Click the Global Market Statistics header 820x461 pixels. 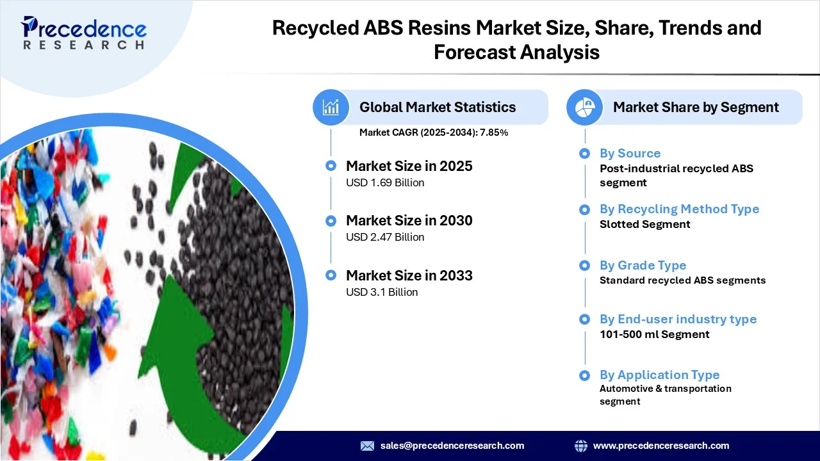tap(438, 107)
